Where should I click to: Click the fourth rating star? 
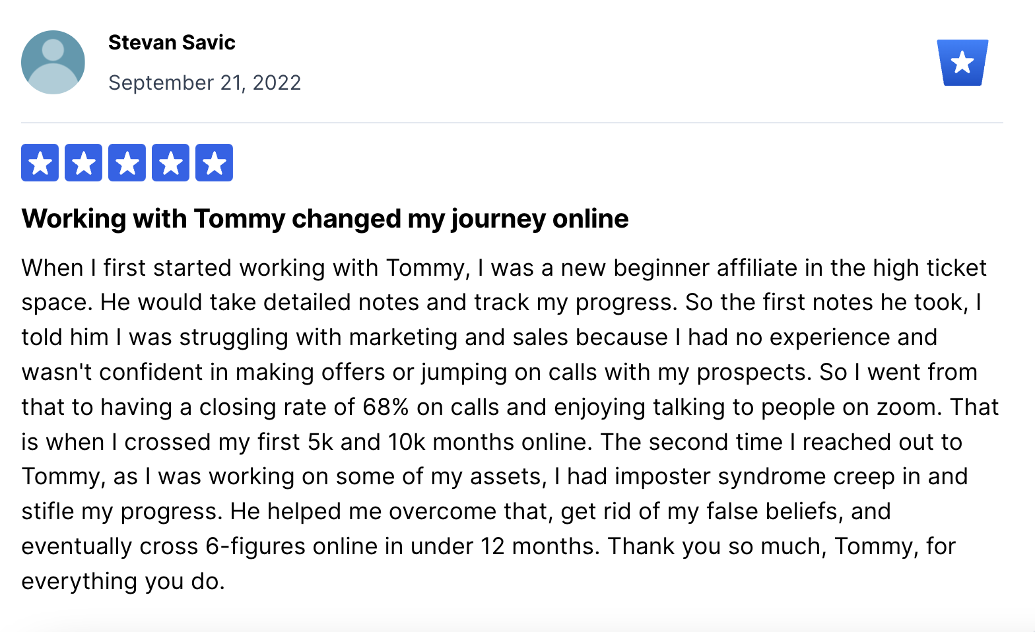pos(170,162)
